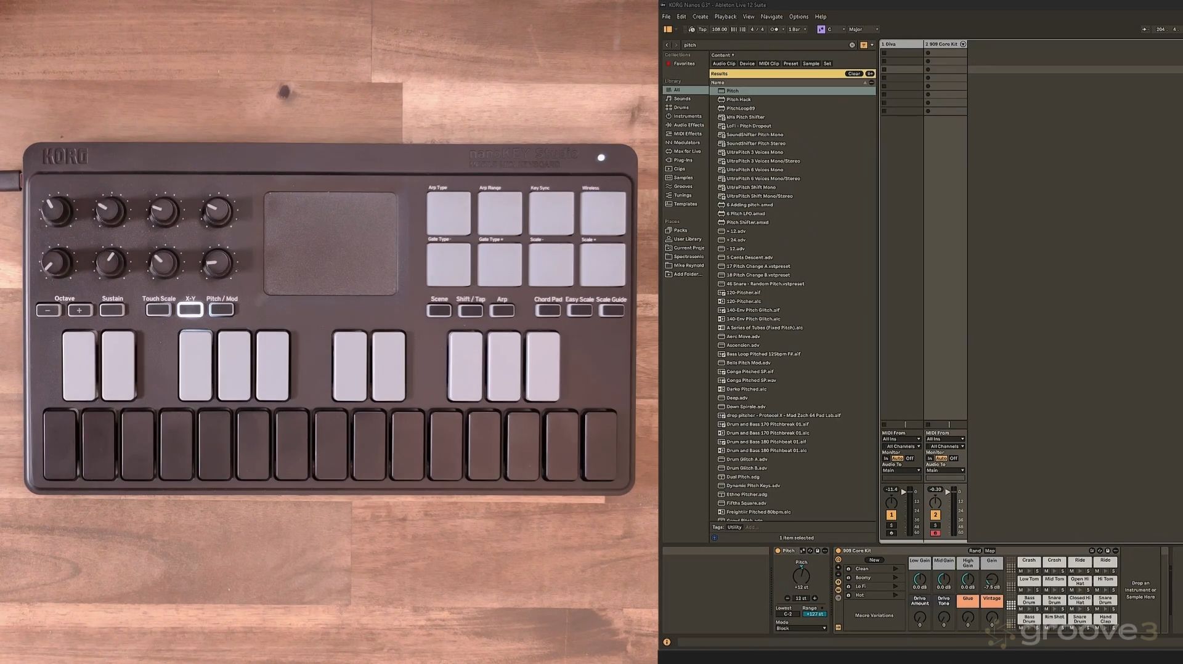Disarm the 909 Core Kit track
The height and width of the screenshot is (664, 1183).
[935, 533]
